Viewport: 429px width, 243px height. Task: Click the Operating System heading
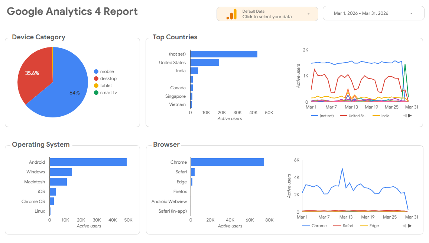pyautogui.click(x=41, y=144)
